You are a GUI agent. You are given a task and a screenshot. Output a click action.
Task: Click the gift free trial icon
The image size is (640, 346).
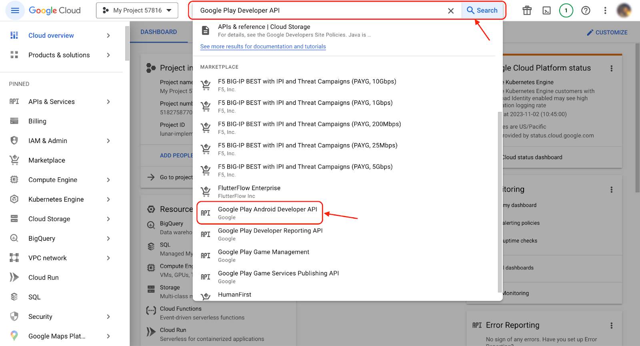click(527, 10)
